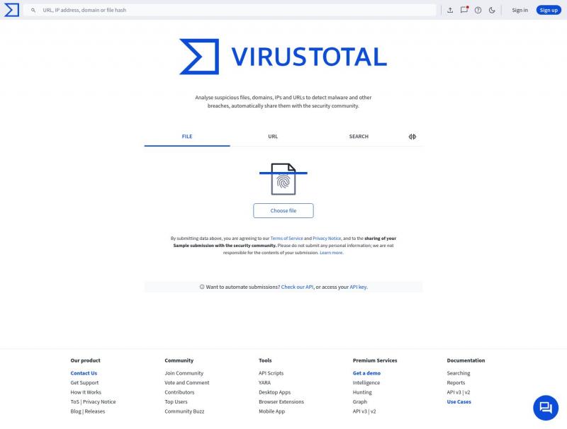Open Browser Extensions link
Image resolution: width=567 pixels, height=429 pixels.
tap(281, 402)
